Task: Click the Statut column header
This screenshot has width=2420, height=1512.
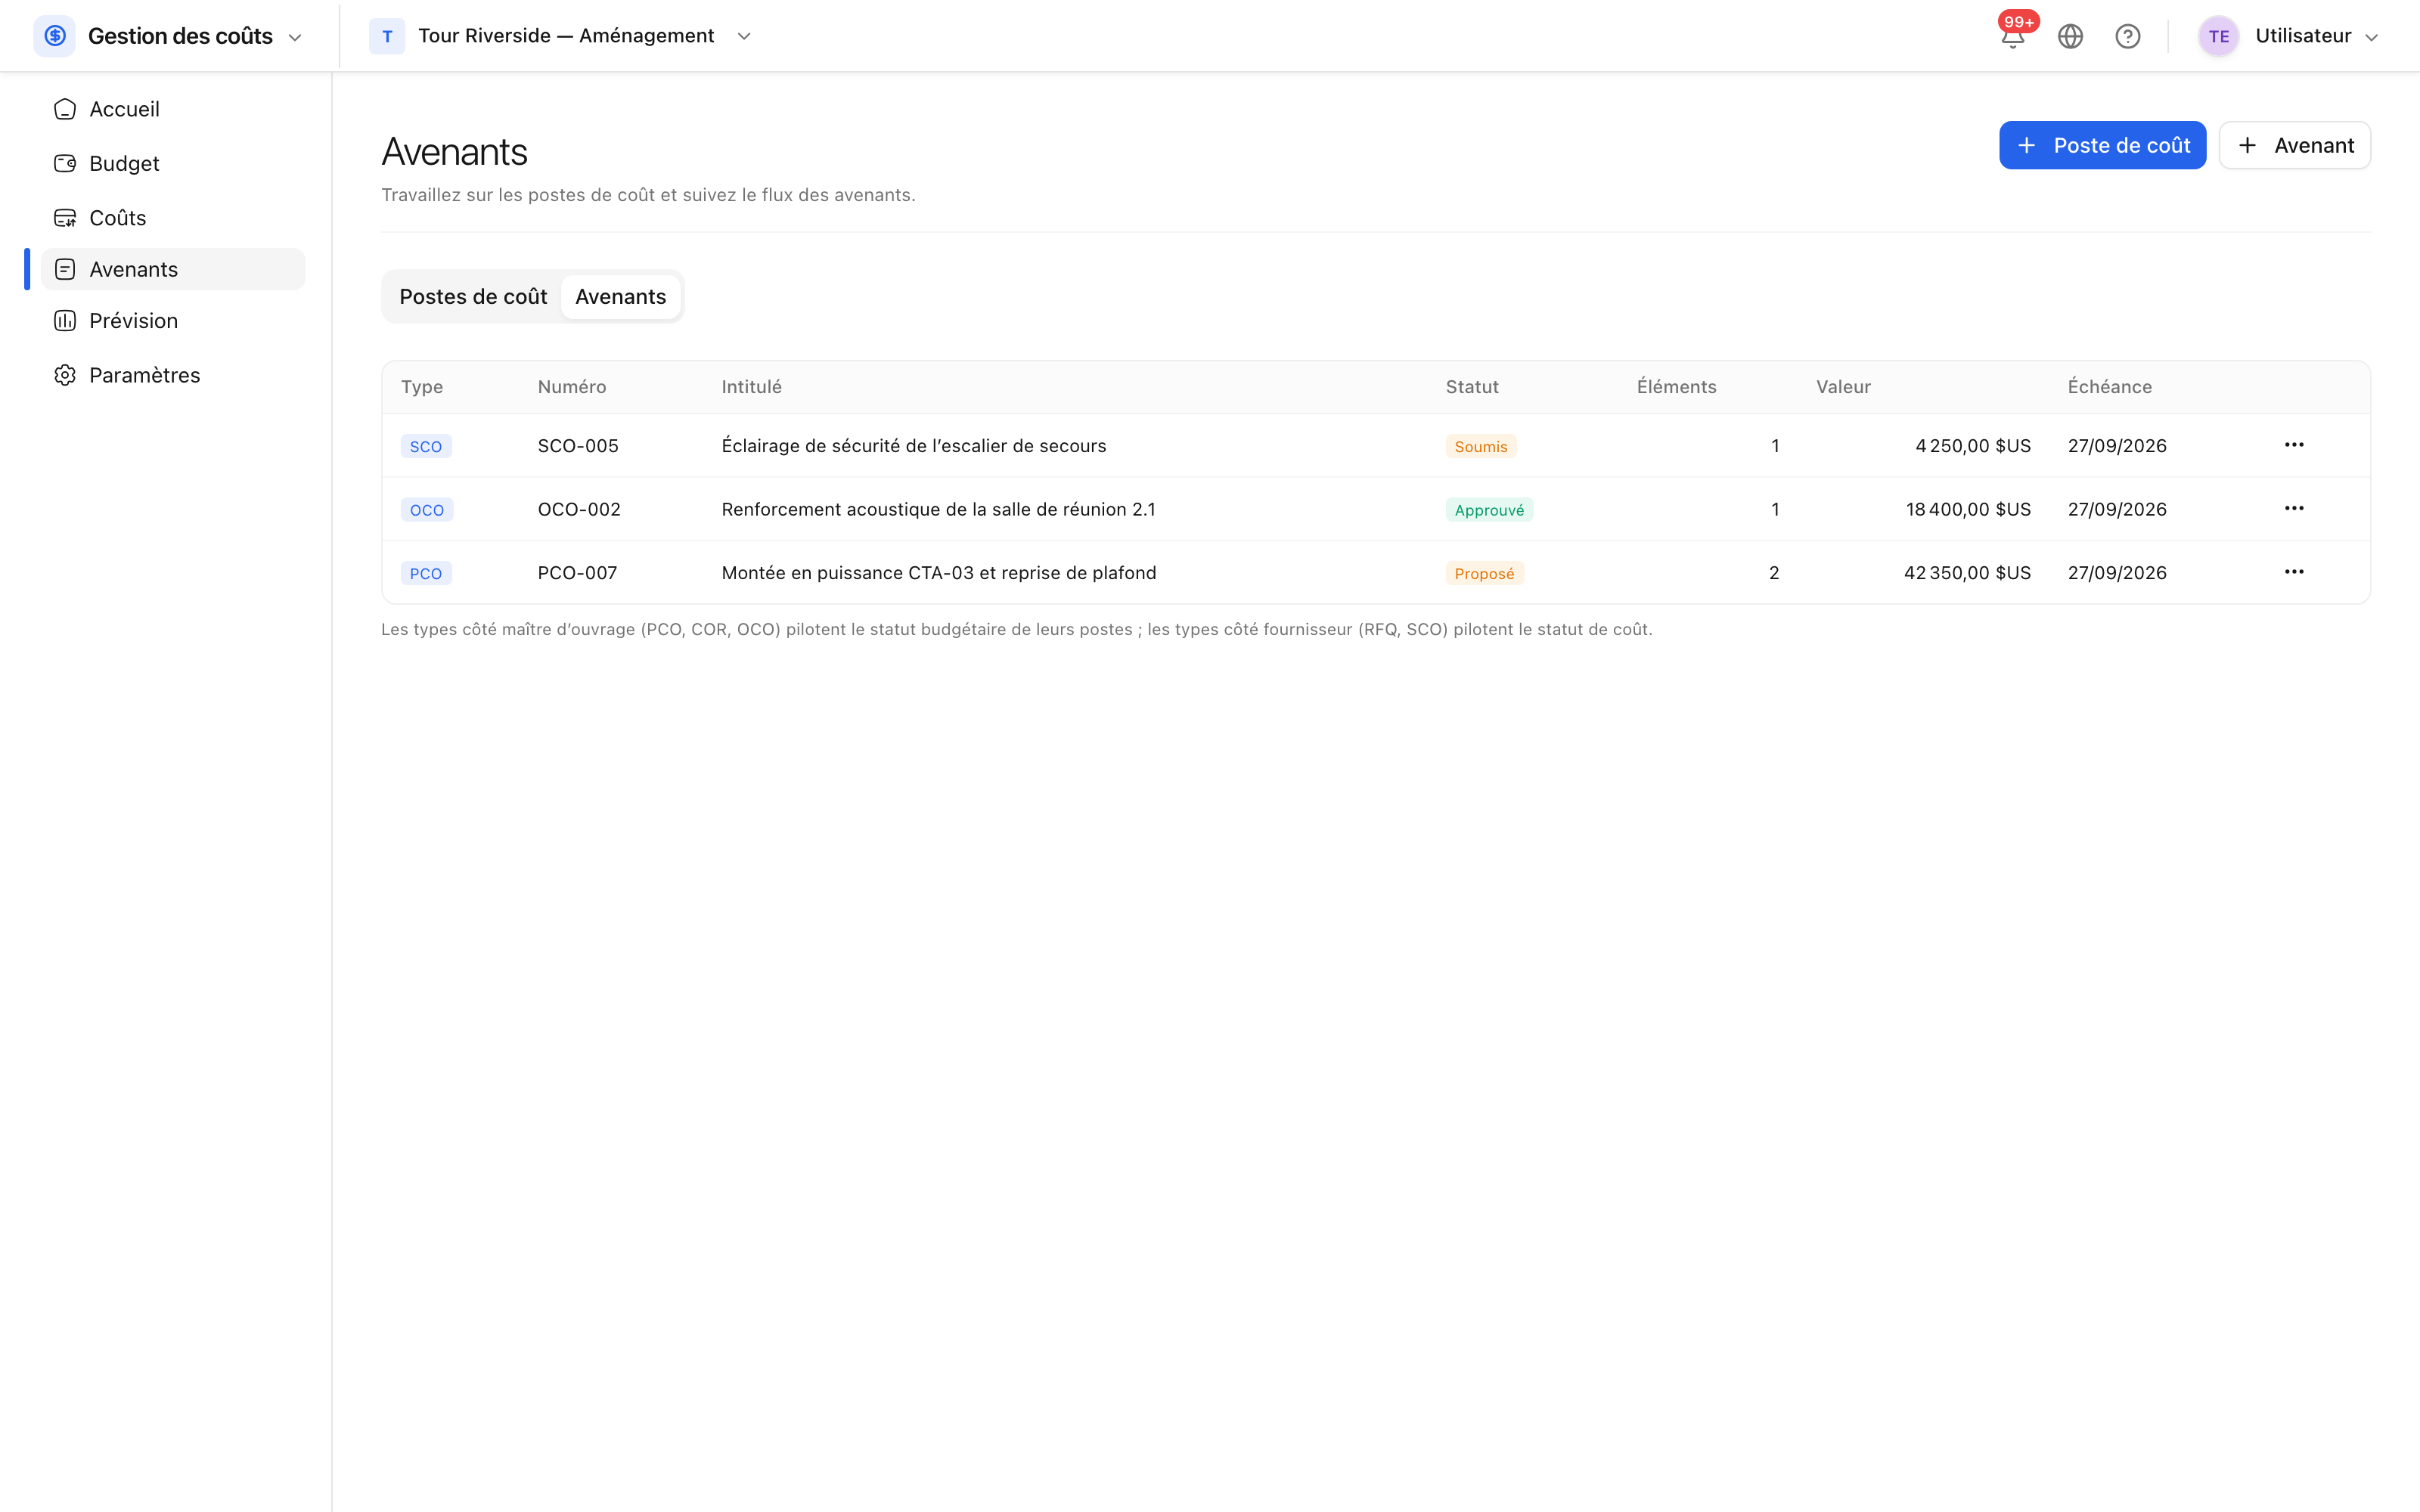Action: click(1472, 387)
